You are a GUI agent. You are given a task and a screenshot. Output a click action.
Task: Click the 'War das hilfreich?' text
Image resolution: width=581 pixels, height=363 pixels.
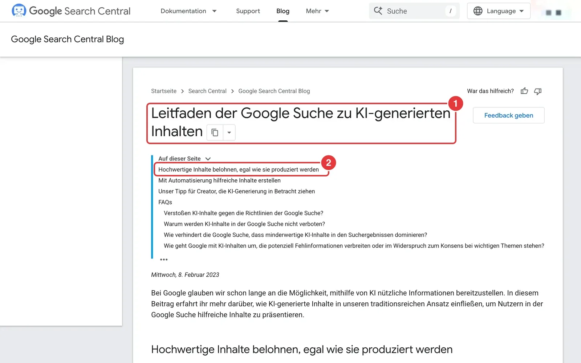(x=490, y=91)
